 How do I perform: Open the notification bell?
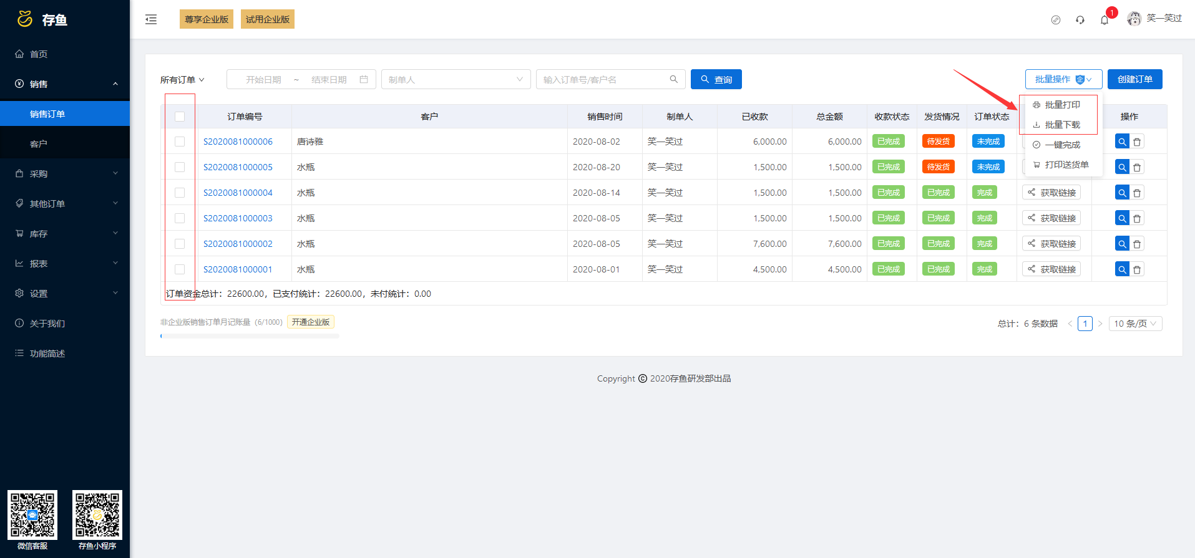(x=1105, y=20)
